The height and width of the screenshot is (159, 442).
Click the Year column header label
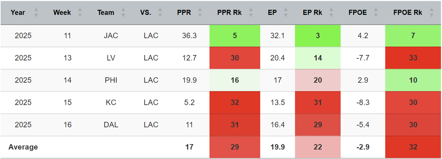18,13
